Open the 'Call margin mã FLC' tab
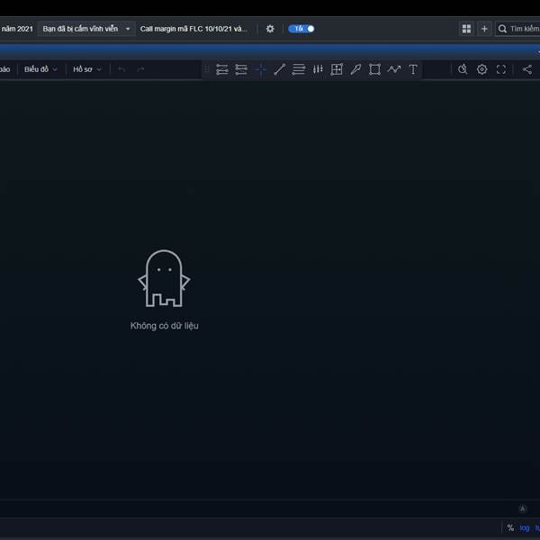 tap(193, 29)
